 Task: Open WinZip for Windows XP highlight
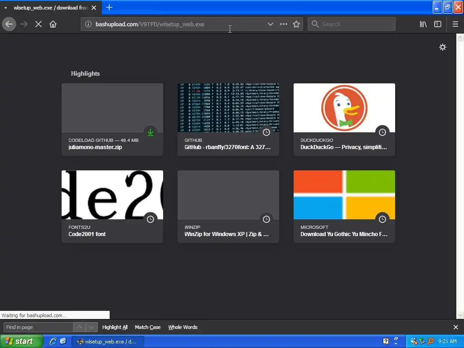tap(228, 207)
